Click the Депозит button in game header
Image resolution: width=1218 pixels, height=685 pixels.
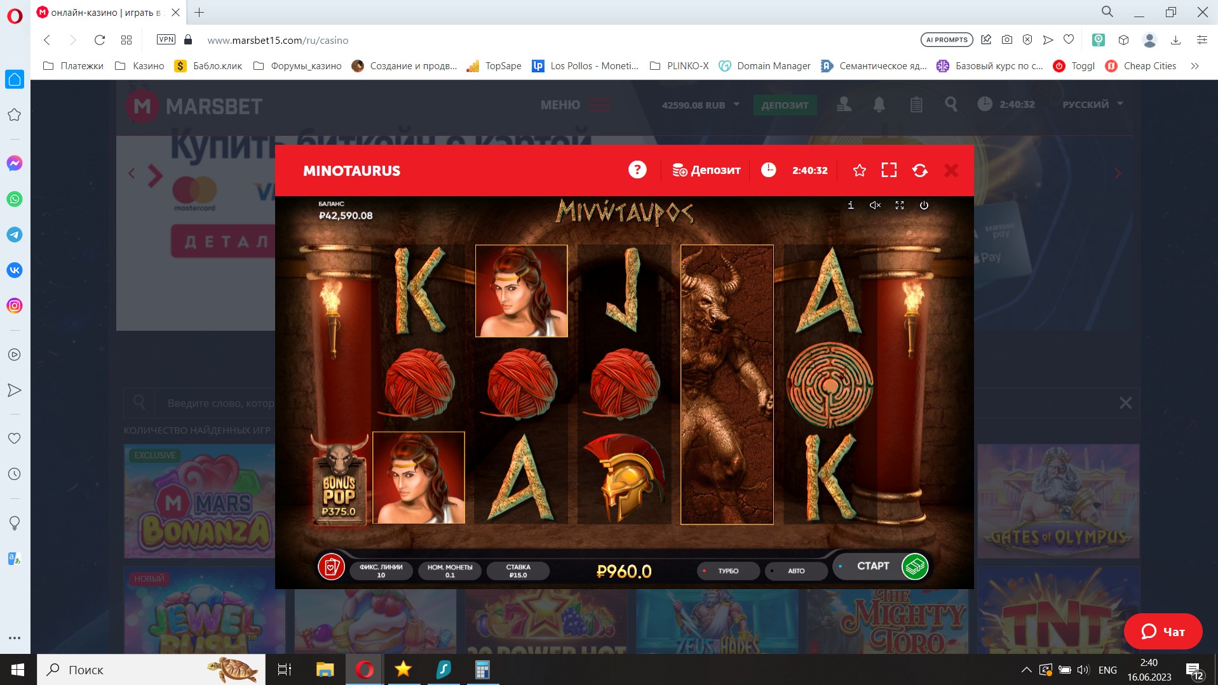tap(707, 170)
